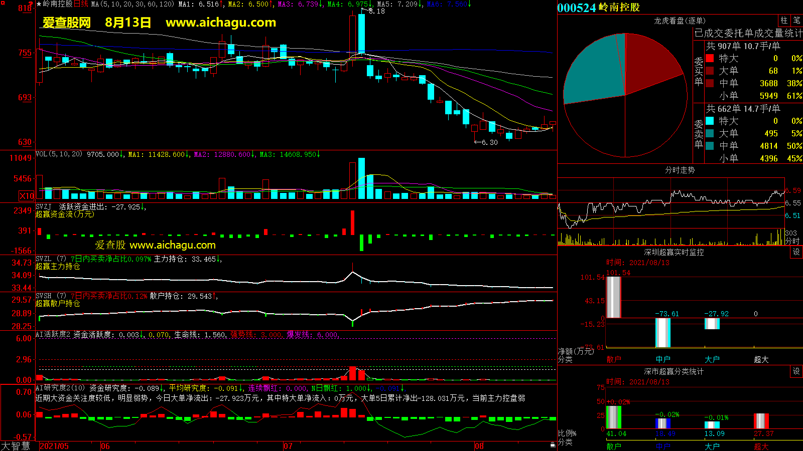Click the stock code 000524 header

click(x=577, y=8)
